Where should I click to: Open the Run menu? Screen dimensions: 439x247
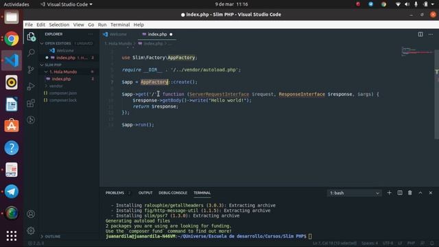point(102,25)
